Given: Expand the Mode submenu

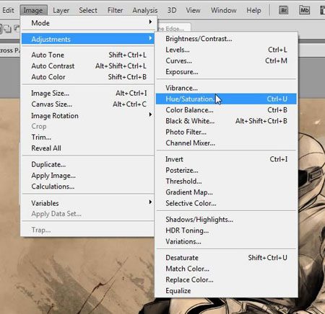Looking at the screenshot, I should (88, 23).
